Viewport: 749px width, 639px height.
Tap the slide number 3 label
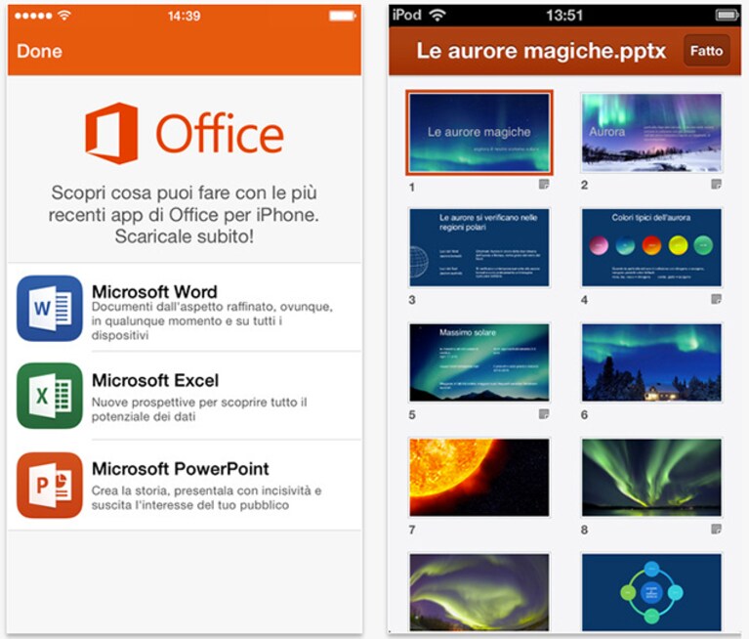[x=412, y=300]
